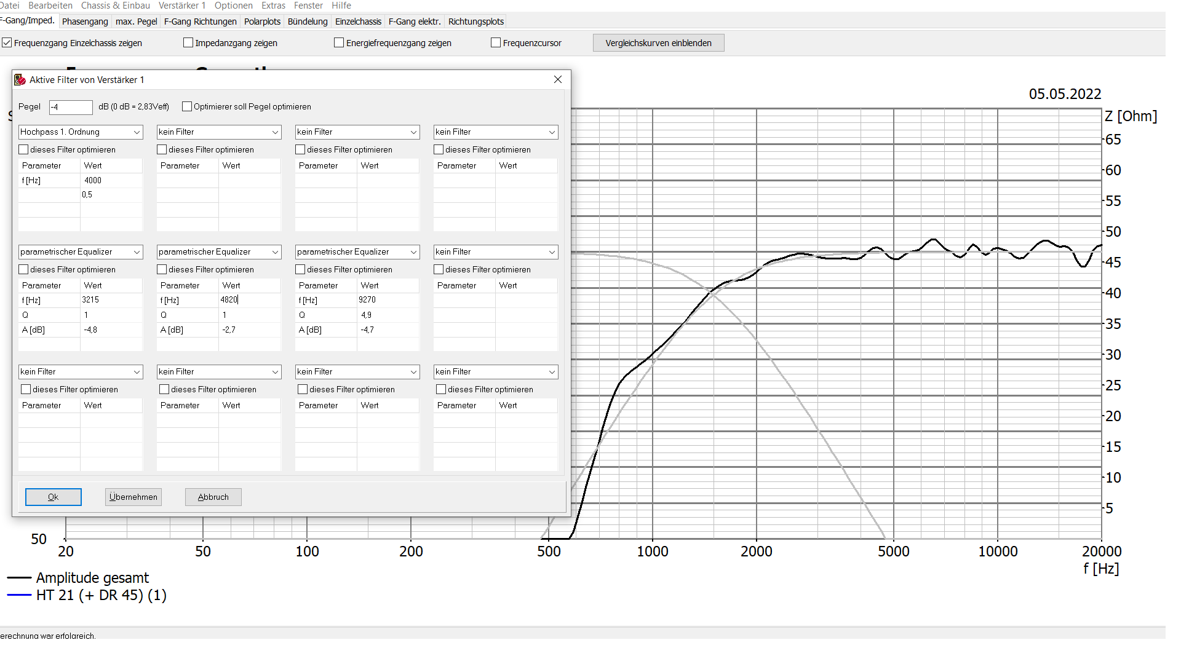Click the Pegel input field
This screenshot has height=664, width=1181.
[x=71, y=107]
